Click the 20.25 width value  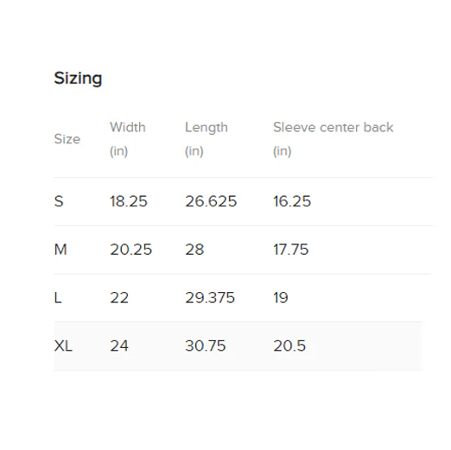(130, 250)
